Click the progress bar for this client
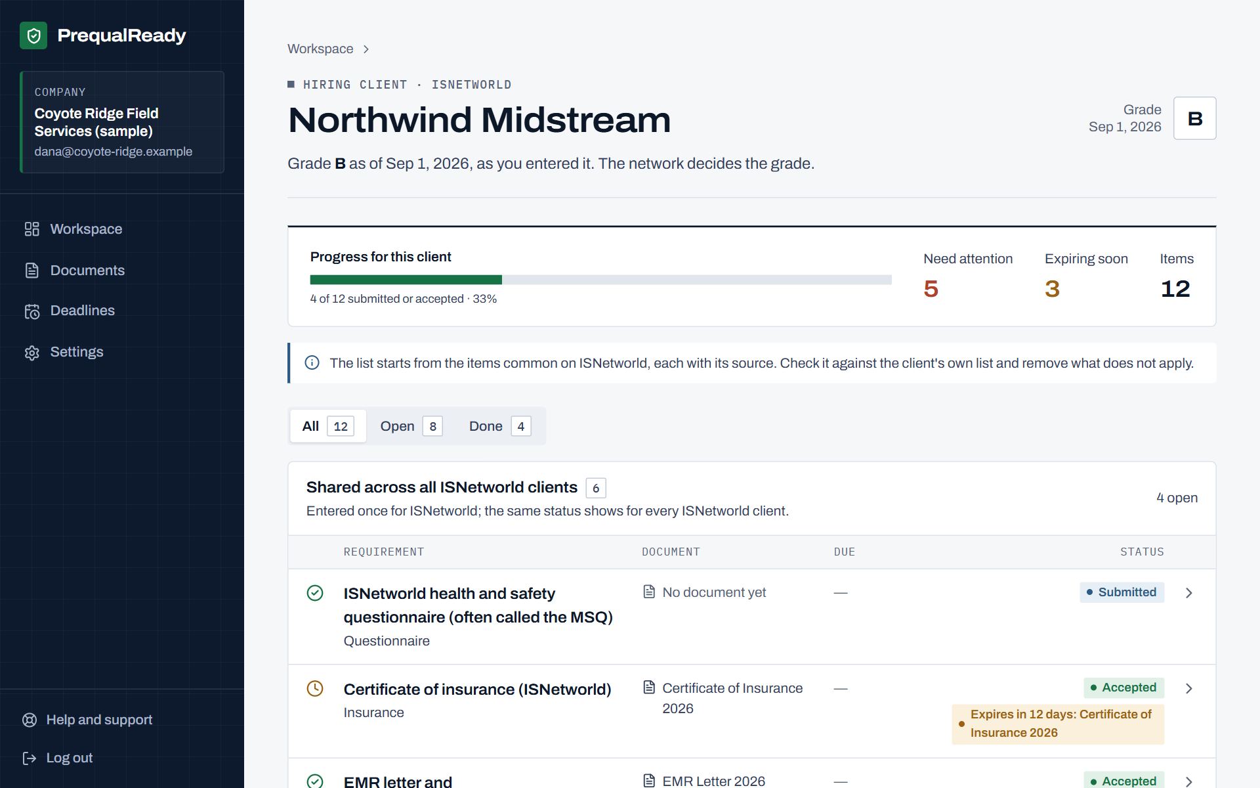Image resolution: width=1260 pixels, height=788 pixels. (x=600, y=280)
